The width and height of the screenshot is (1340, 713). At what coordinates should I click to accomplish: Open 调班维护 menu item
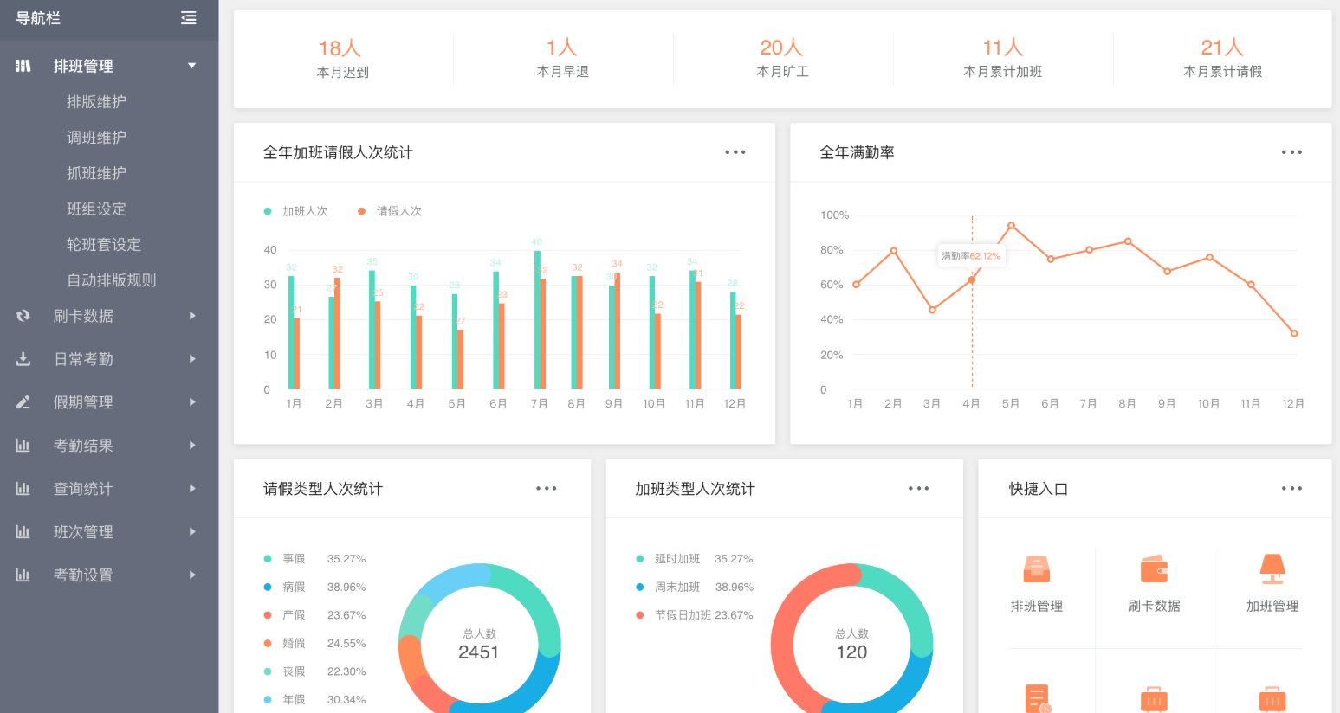click(96, 138)
